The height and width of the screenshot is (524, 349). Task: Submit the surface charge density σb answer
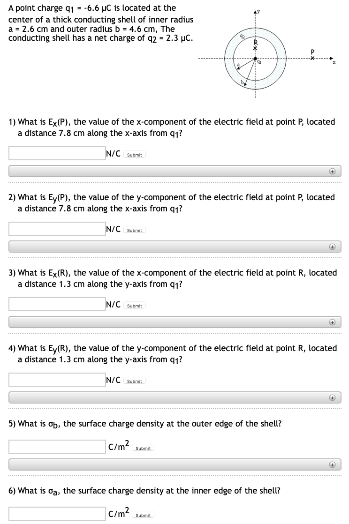[143, 448]
